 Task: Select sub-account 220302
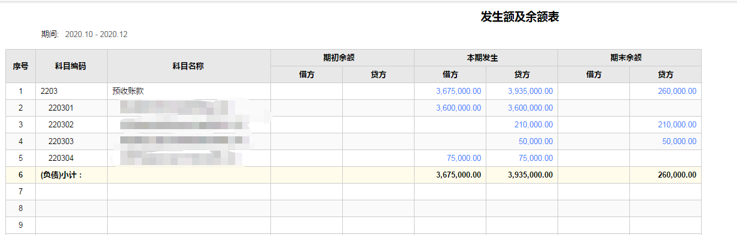(61, 125)
